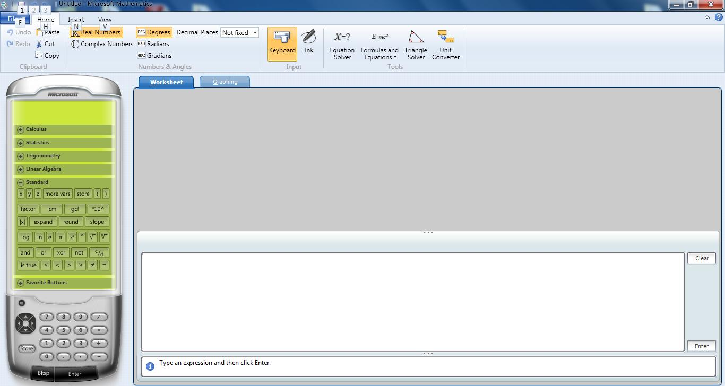Launch the Triangle Solver

(416, 46)
